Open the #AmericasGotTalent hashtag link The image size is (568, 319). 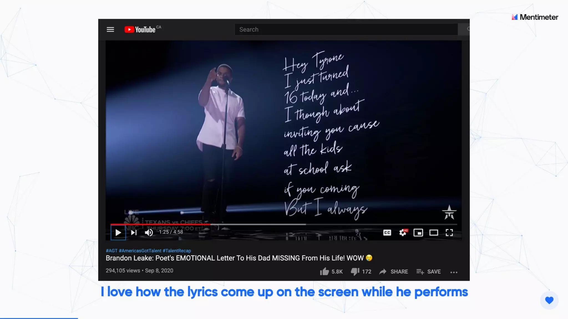[x=140, y=251]
